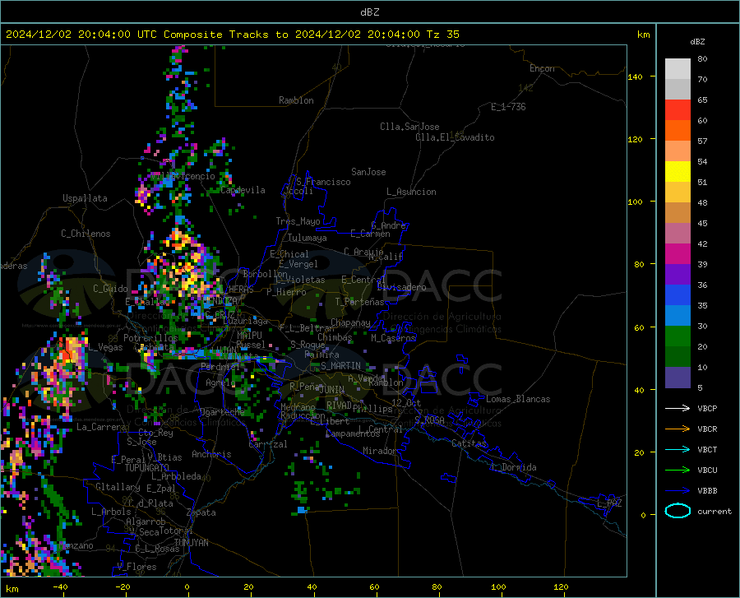Viewport: 740px width, 598px height.
Task: Click the Potrerillos label
Action: (150, 338)
